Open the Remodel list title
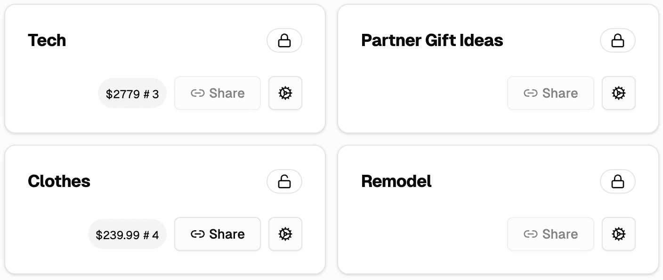The height and width of the screenshot is (280, 663). pyautogui.click(x=396, y=181)
